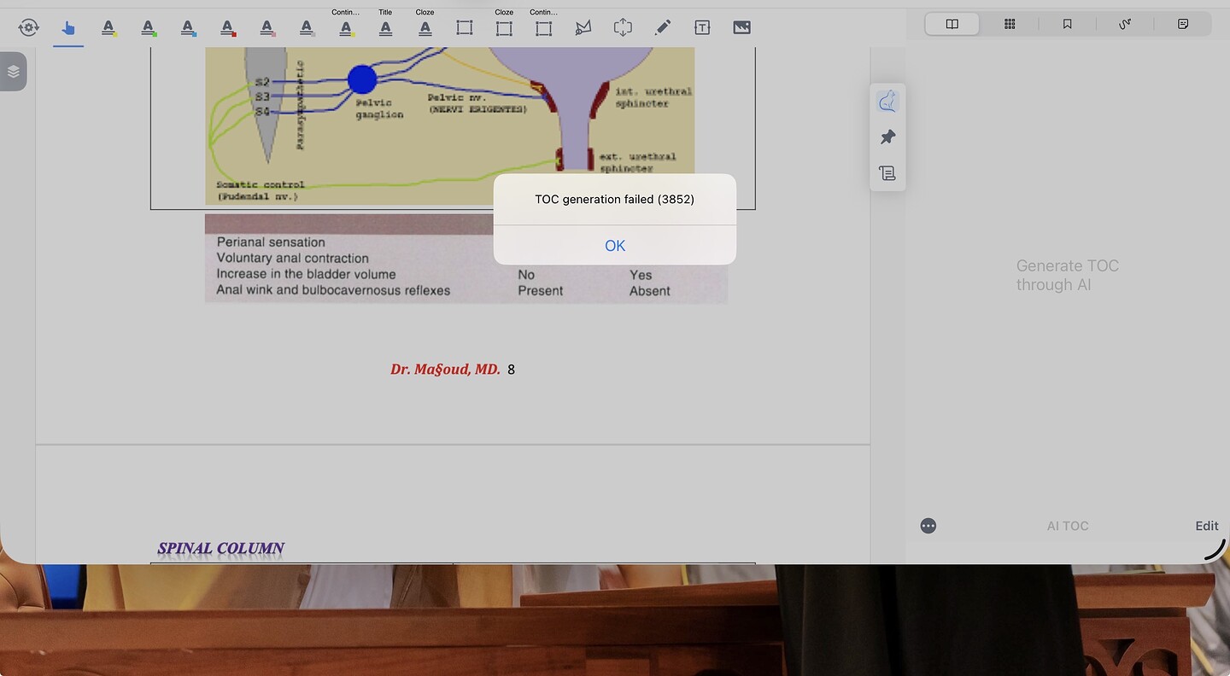1230x676 pixels.
Task: Pick the red text highlighter
Action: pos(228,28)
